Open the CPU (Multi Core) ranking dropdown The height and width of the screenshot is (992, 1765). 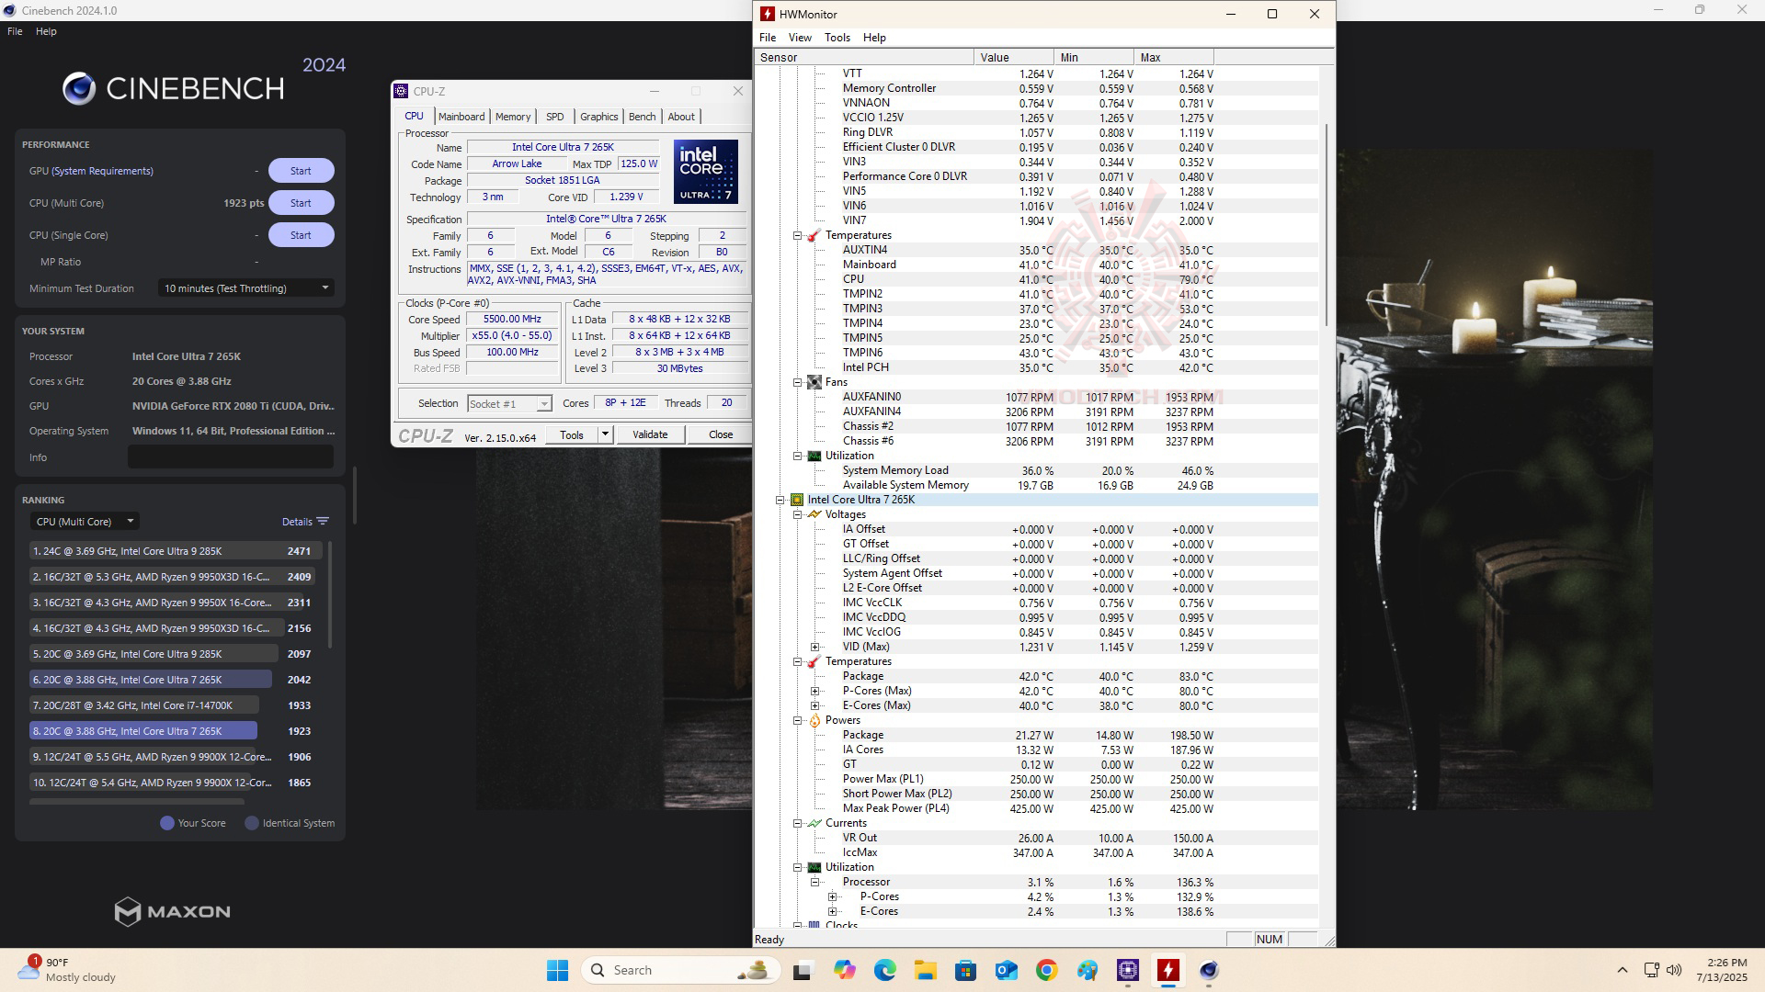pos(85,522)
